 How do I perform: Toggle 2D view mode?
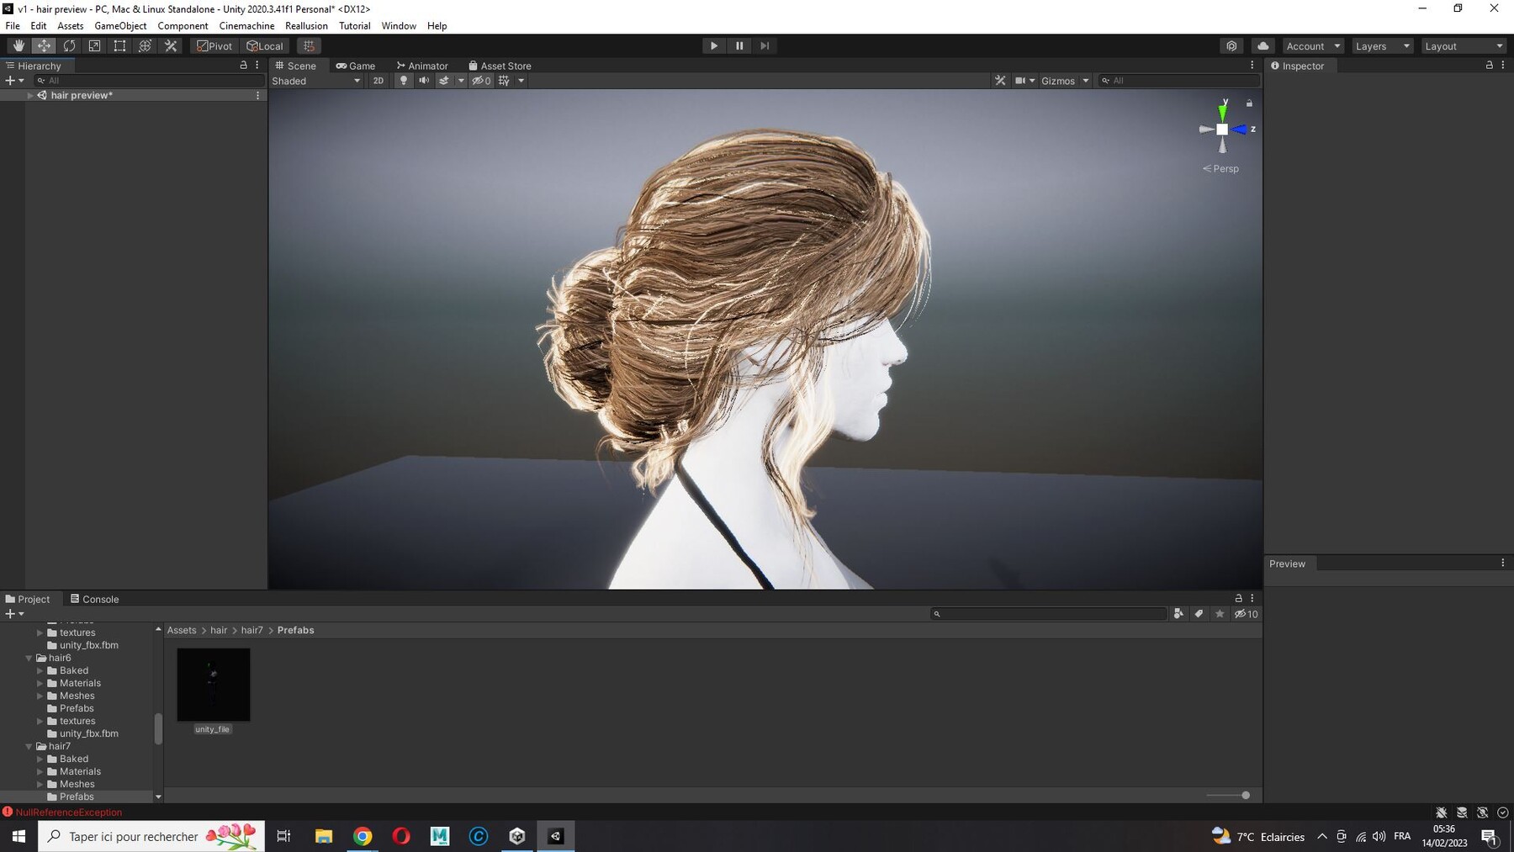[378, 81]
